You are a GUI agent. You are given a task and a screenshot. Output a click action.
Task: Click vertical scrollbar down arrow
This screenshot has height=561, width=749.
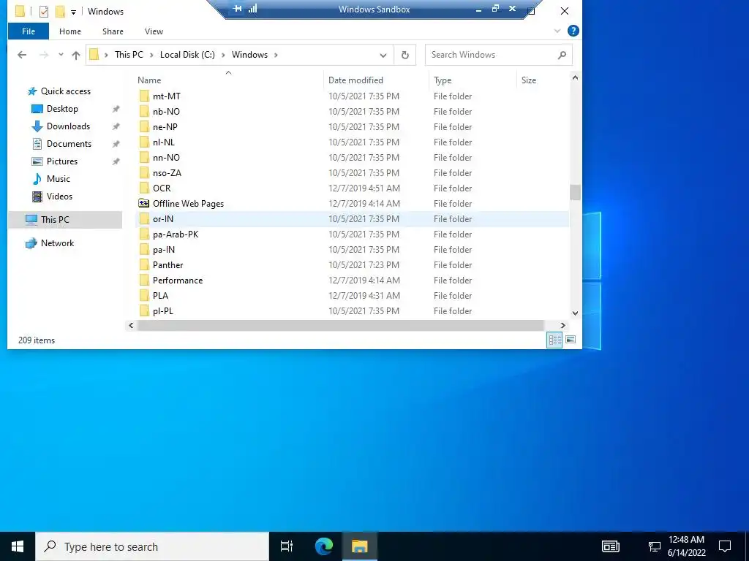(x=575, y=313)
